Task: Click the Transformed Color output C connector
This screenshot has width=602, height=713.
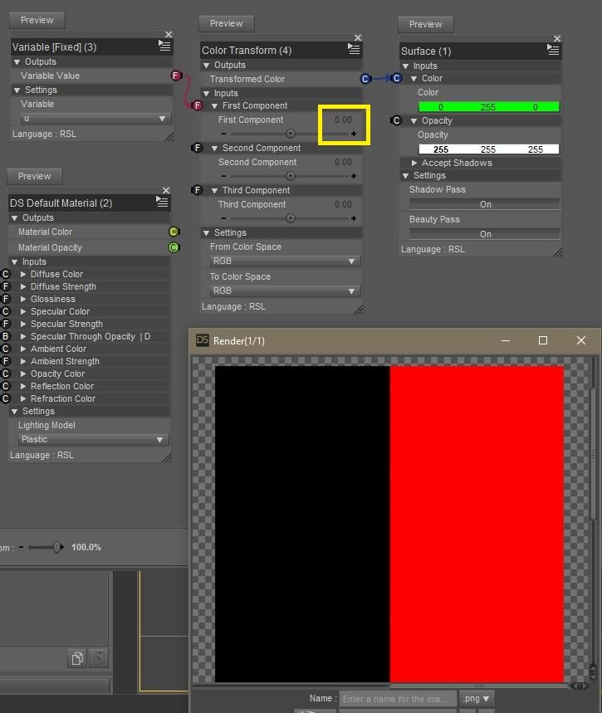Action: [365, 79]
